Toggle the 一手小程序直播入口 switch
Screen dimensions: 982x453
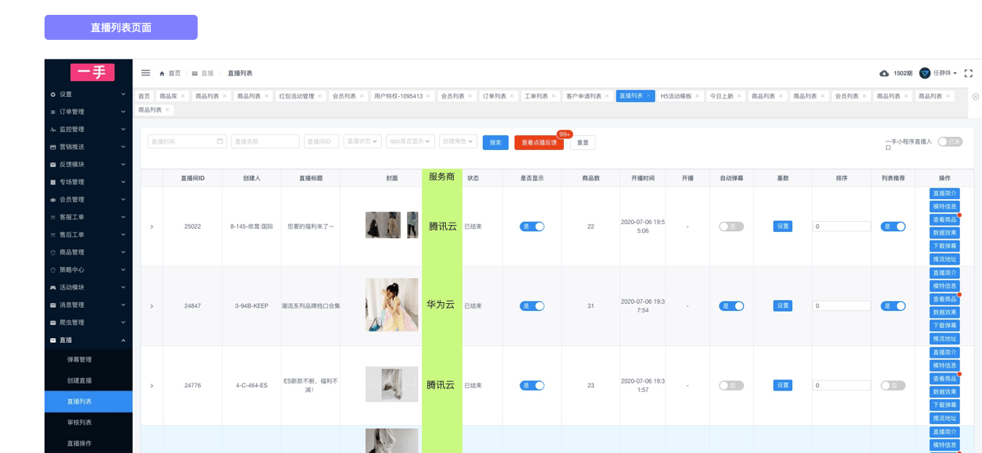pos(950,141)
